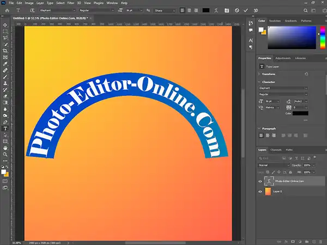Click the hue slider strip in Color panel

tap(323, 38)
